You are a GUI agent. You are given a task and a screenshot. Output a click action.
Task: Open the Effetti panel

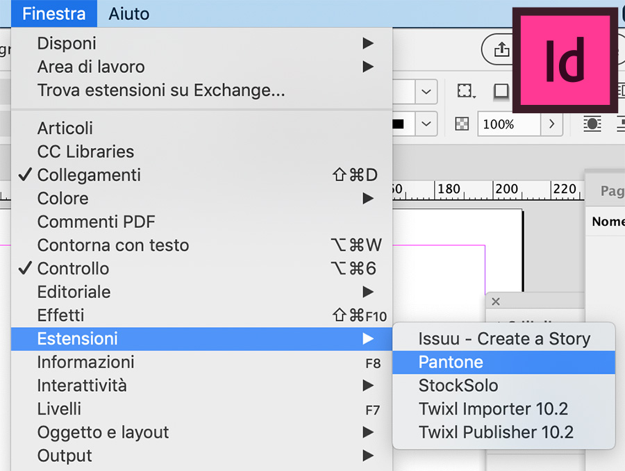pos(201,315)
